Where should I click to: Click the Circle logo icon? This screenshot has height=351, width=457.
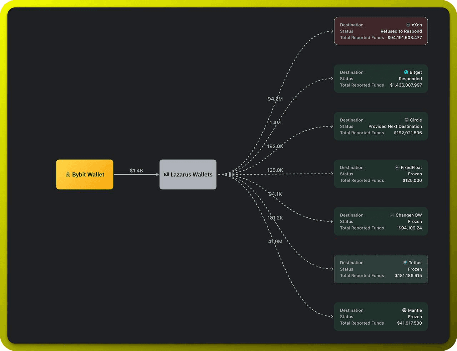(x=406, y=120)
